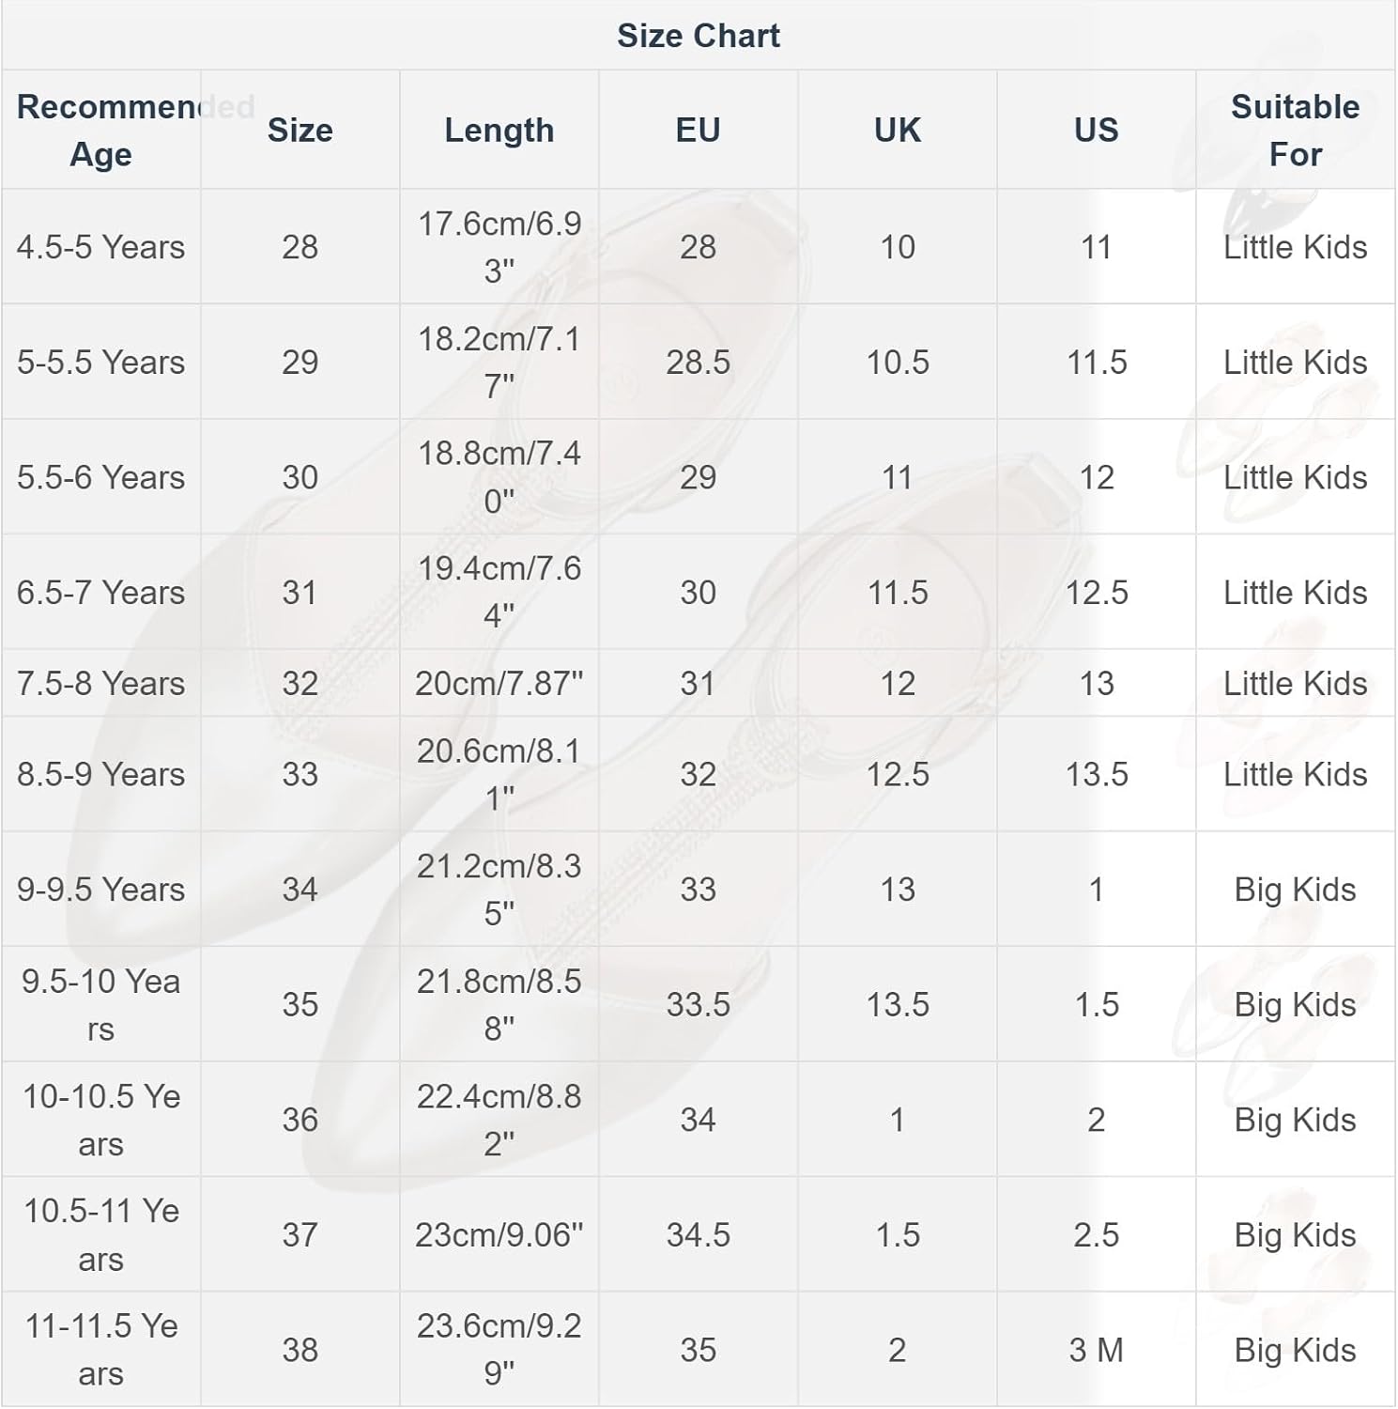
Task: Select the 22.4cm/8.82" length cell
Action: pyautogui.click(x=499, y=1120)
